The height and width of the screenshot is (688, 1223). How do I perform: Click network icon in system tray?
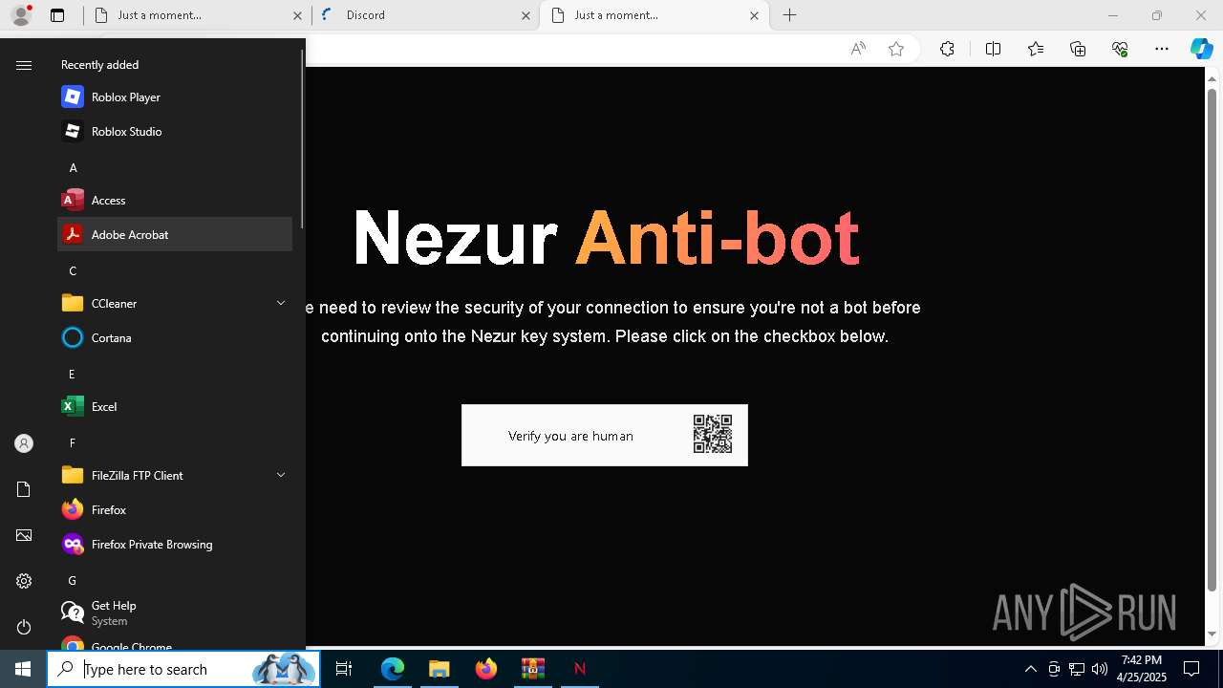(x=1077, y=669)
